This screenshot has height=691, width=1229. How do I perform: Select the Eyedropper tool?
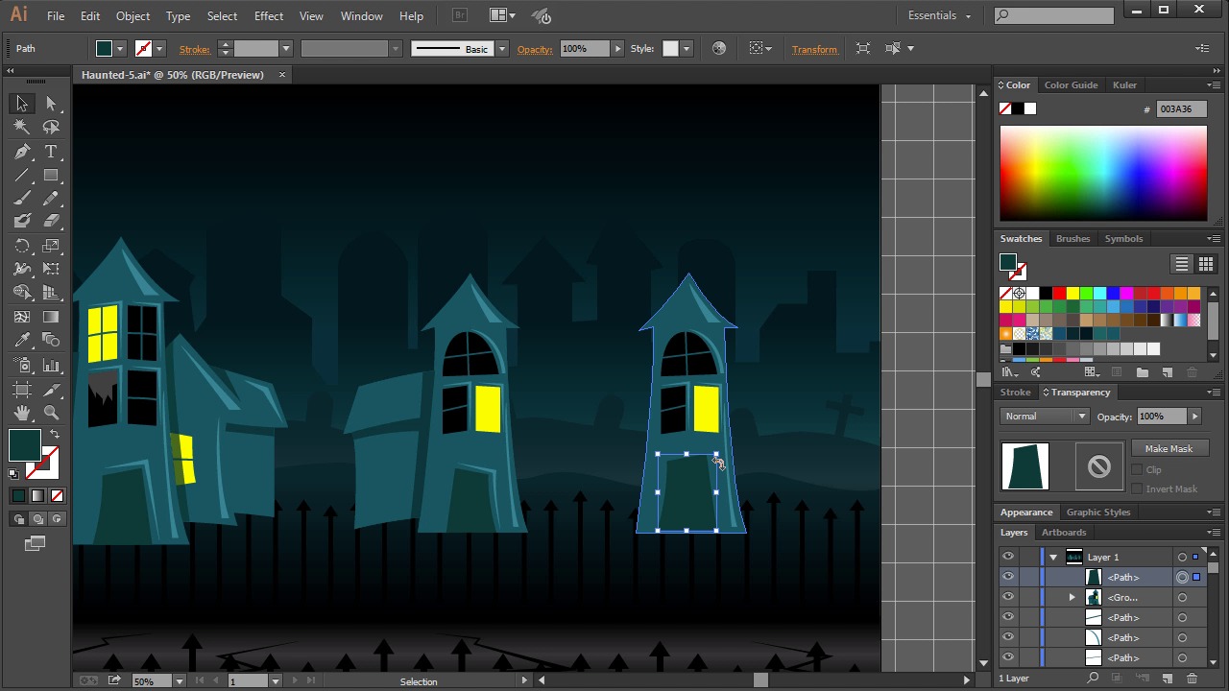pos(22,341)
